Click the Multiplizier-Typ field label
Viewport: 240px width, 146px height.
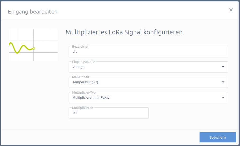click(x=84, y=92)
